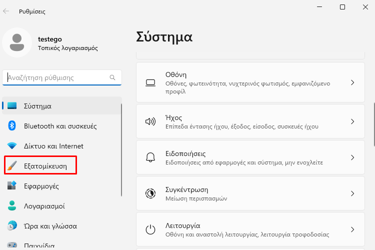The image size is (375, 250).
Task: Click the main panel vertical scrollbar
Action: click(x=374, y=124)
